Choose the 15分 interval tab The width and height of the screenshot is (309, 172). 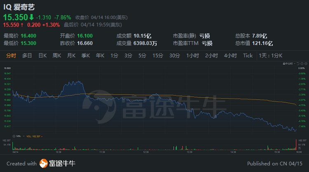click(158, 56)
